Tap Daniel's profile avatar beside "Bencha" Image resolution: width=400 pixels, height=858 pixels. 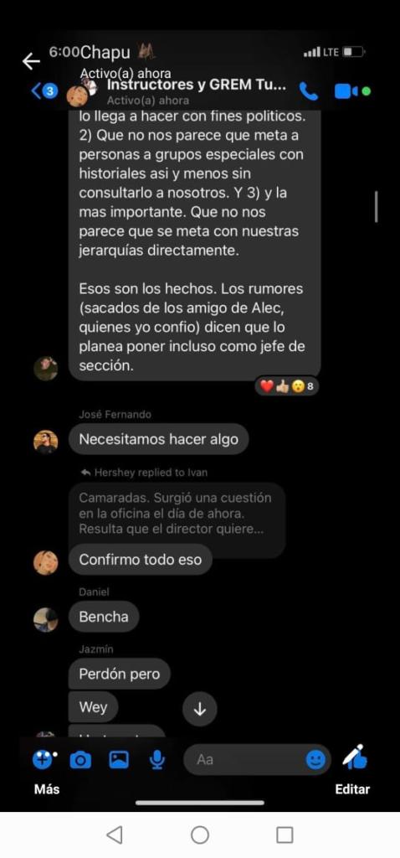click(45, 619)
